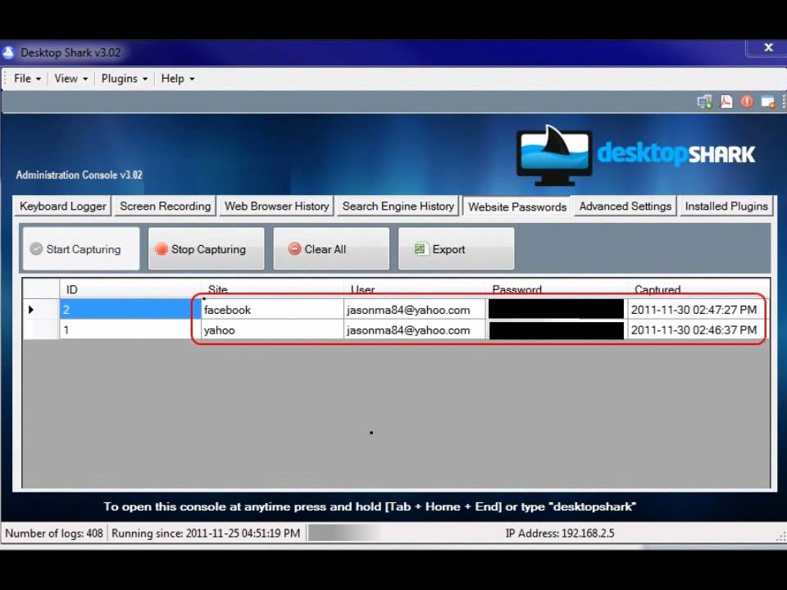Click the user email in the yahoo row

point(414,330)
